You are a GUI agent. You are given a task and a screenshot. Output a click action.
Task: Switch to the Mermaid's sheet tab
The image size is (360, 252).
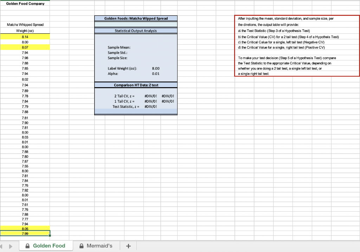point(96,246)
